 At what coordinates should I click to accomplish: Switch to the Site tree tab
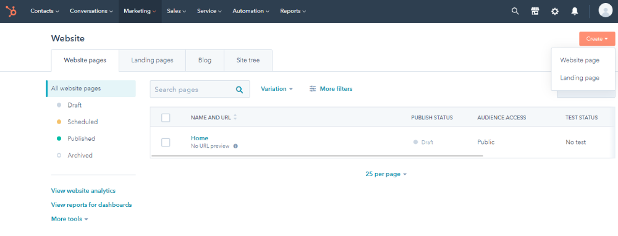(248, 61)
